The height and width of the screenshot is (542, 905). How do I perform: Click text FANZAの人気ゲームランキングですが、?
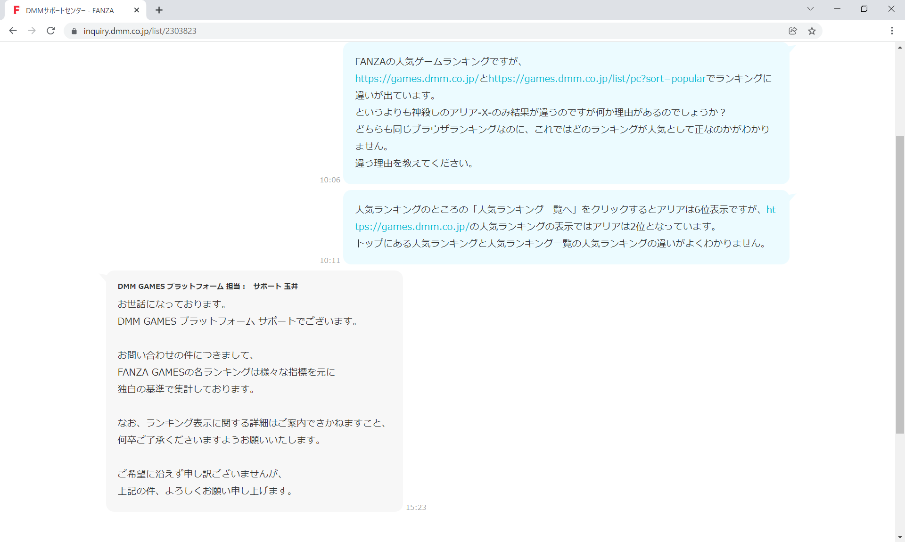439,61
